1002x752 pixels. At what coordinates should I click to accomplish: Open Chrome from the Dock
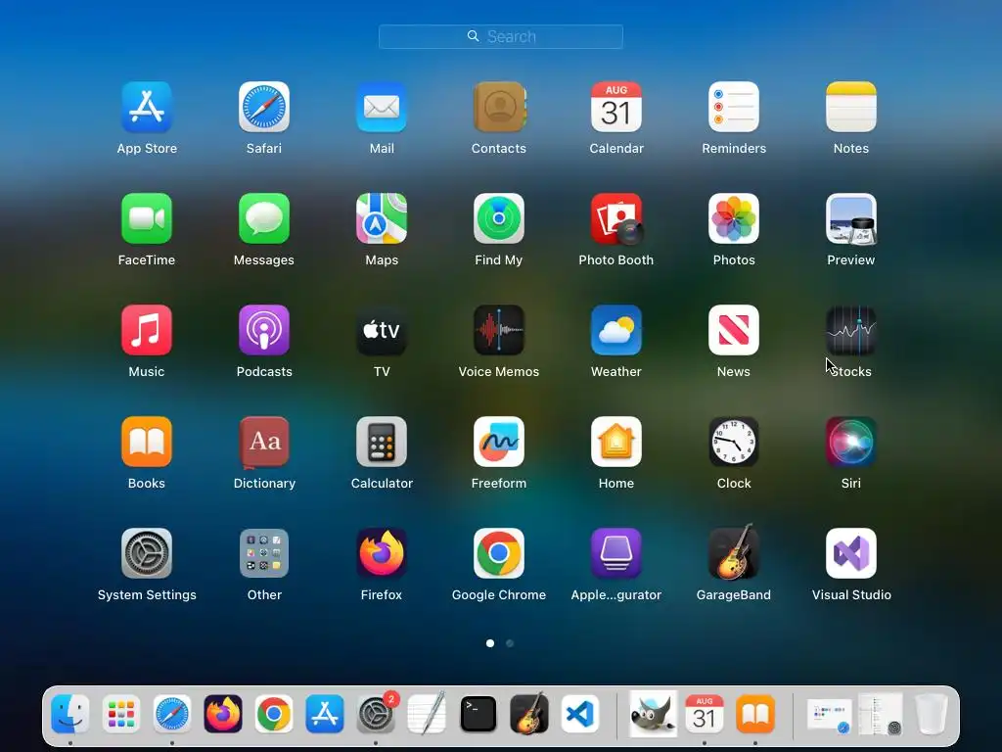coord(274,714)
